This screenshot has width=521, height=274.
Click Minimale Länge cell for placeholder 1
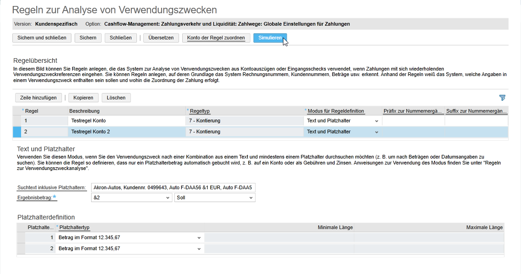click(279, 237)
